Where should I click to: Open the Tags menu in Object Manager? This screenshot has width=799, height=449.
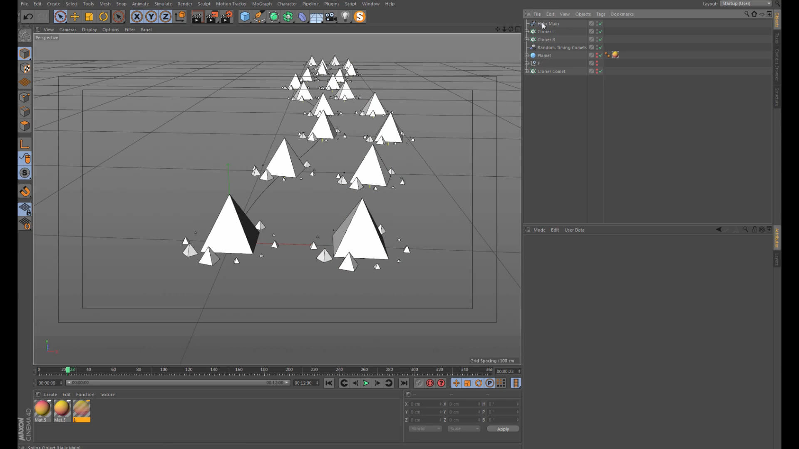pos(600,14)
